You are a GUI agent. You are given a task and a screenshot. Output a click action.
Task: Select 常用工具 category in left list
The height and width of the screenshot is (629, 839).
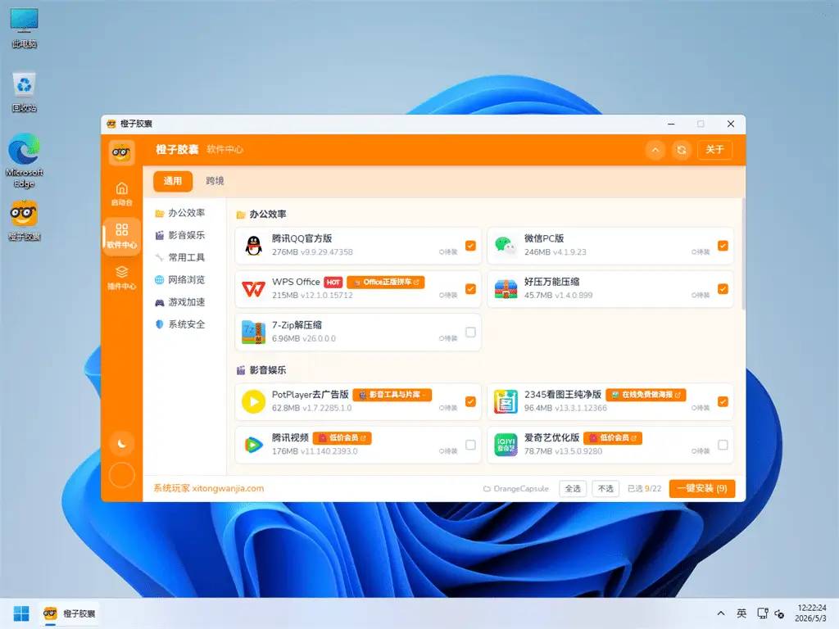pyautogui.click(x=179, y=257)
